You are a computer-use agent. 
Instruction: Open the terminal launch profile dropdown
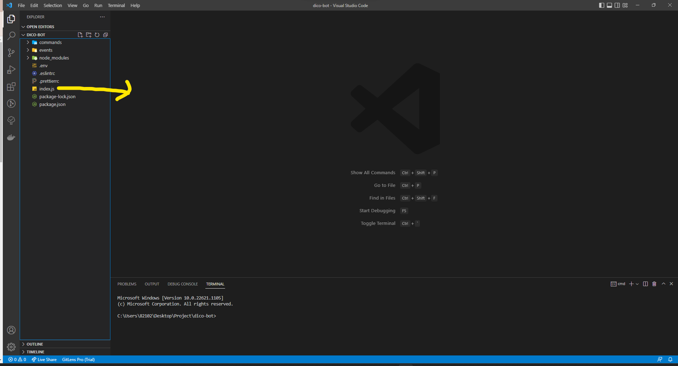(x=637, y=284)
